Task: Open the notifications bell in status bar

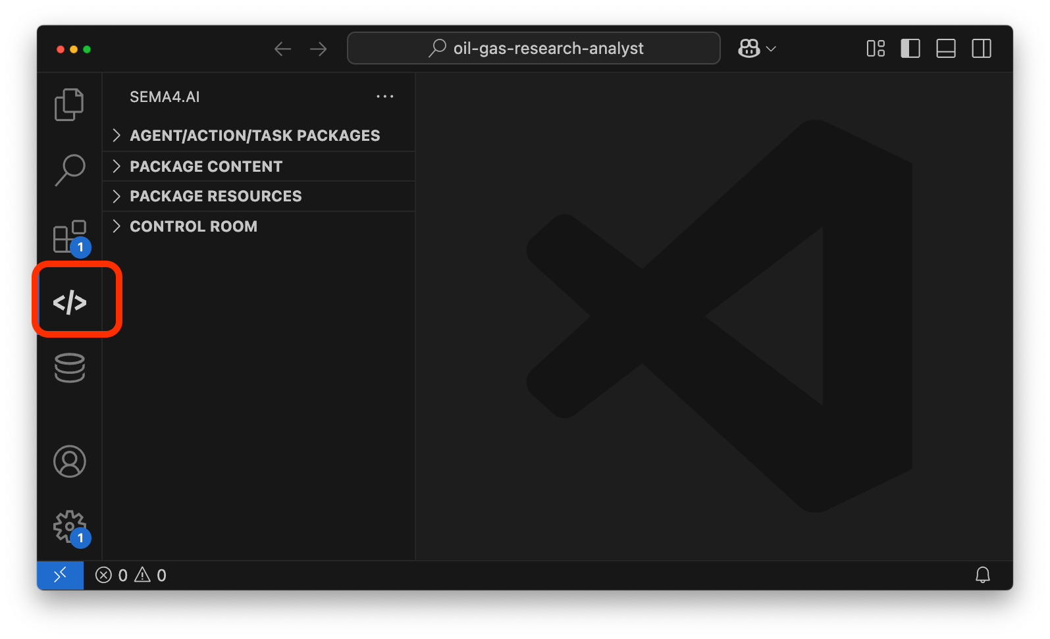Action: [982, 575]
